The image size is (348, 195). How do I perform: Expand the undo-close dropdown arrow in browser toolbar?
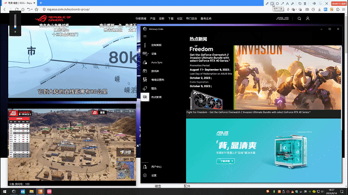tap(32, 10)
